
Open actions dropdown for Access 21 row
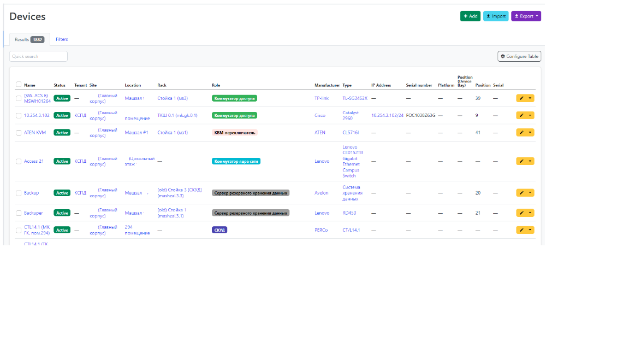click(530, 161)
